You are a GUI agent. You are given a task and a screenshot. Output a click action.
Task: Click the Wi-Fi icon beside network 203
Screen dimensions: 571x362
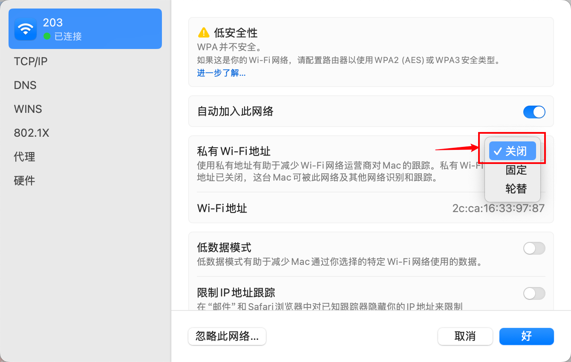[25, 29]
